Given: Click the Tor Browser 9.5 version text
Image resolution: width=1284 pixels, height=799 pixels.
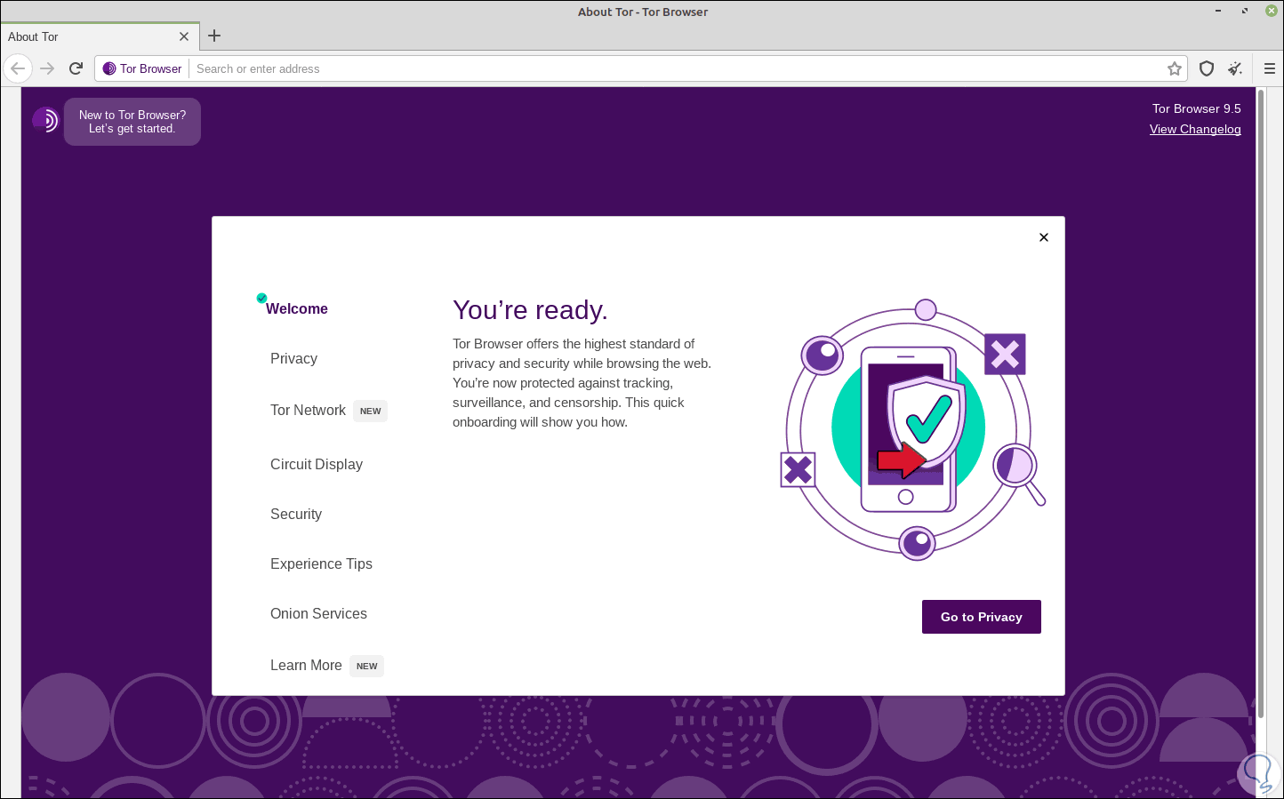Looking at the screenshot, I should click(x=1197, y=108).
